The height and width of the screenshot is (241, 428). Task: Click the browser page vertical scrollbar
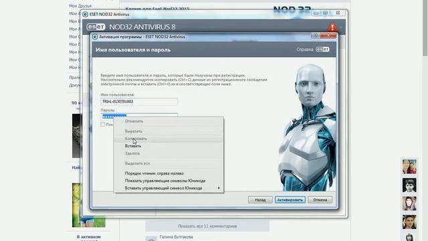tap(425, 27)
